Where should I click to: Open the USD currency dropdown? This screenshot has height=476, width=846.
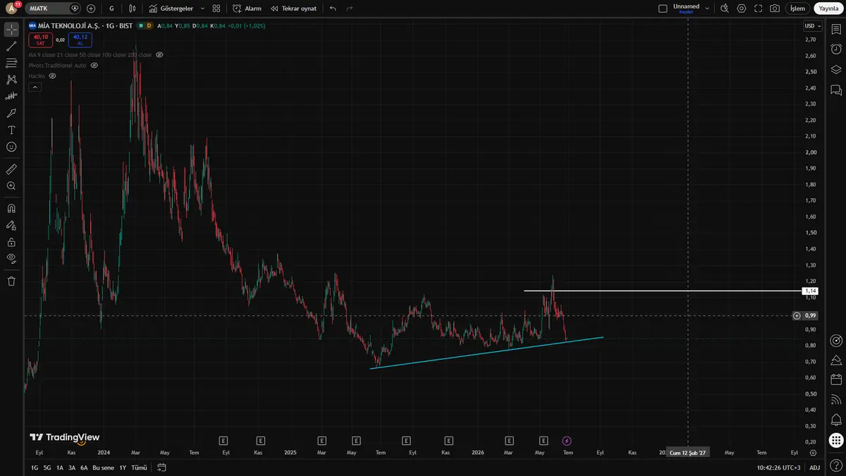[812, 26]
